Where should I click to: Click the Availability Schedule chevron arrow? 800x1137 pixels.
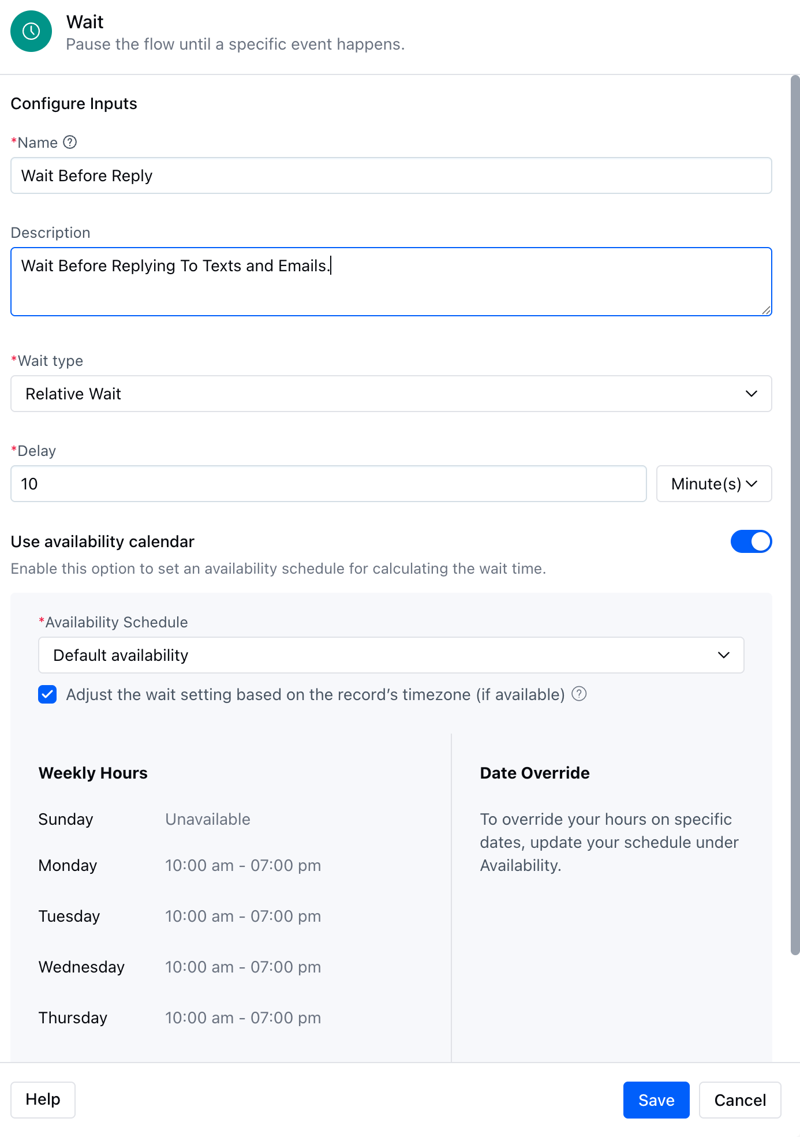[723, 655]
